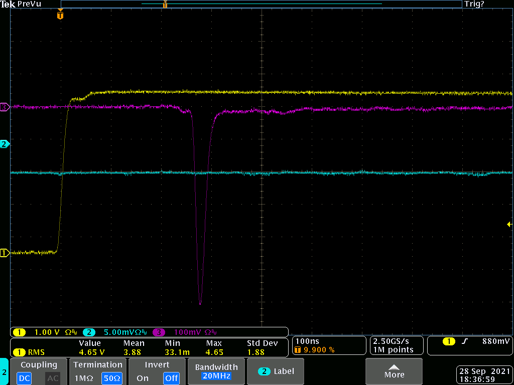This screenshot has height=385, width=514.
Task: Click the 100ns horizontal scale readout
Action: pyautogui.click(x=306, y=341)
